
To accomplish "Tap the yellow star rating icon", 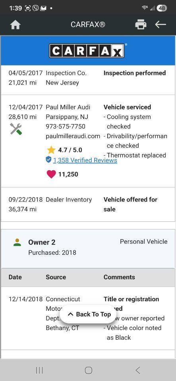I will [51, 150].
